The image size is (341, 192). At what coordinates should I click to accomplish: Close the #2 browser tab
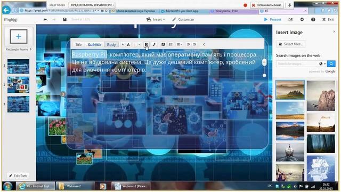pyautogui.click(x=305, y=11)
